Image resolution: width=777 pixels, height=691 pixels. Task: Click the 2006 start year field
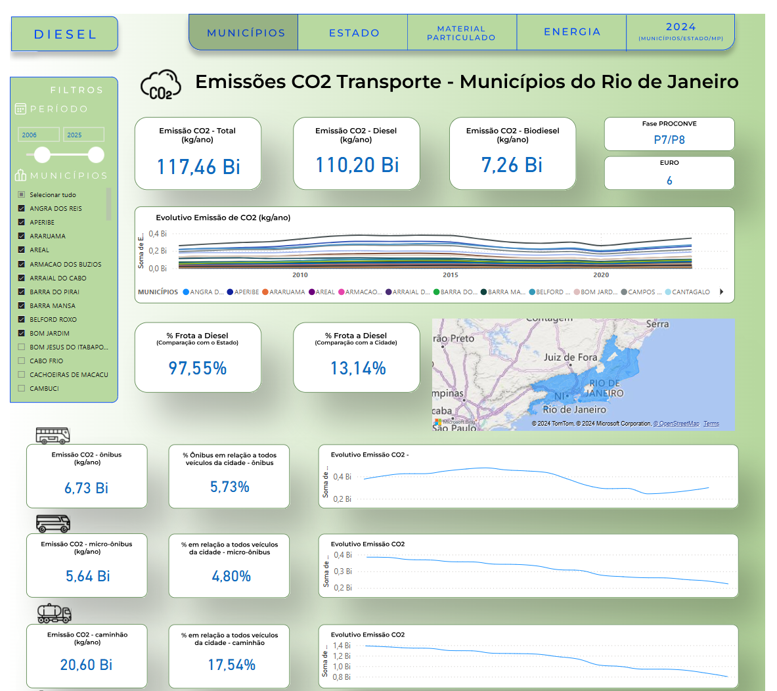[x=38, y=135]
